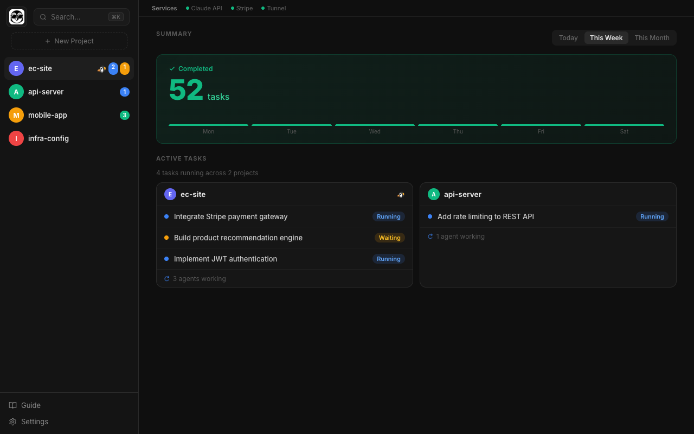Viewport: 694px width, 434px height.
Task: Click the Saturday bar in chart
Action: pos(624,125)
